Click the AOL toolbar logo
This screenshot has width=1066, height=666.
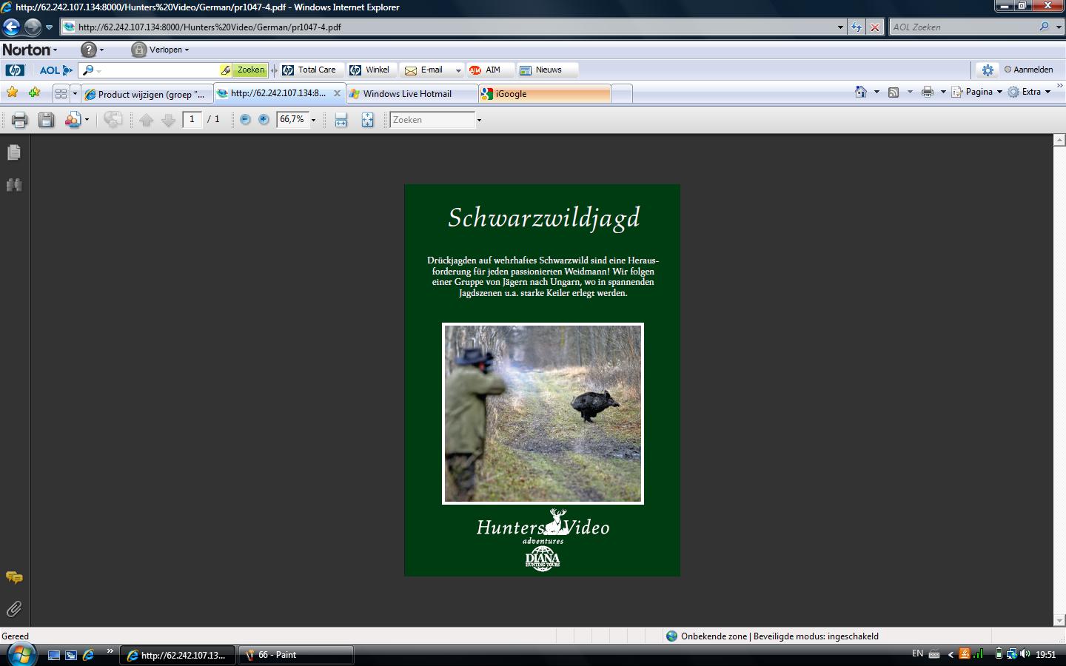pyautogui.click(x=56, y=70)
